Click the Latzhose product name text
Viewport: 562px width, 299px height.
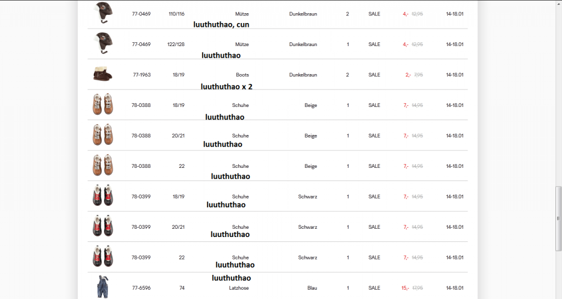(x=238, y=287)
